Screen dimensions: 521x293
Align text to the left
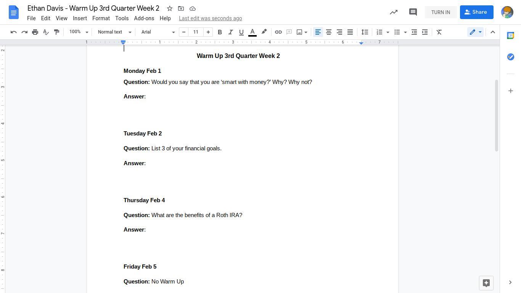click(x=318, y=32)
